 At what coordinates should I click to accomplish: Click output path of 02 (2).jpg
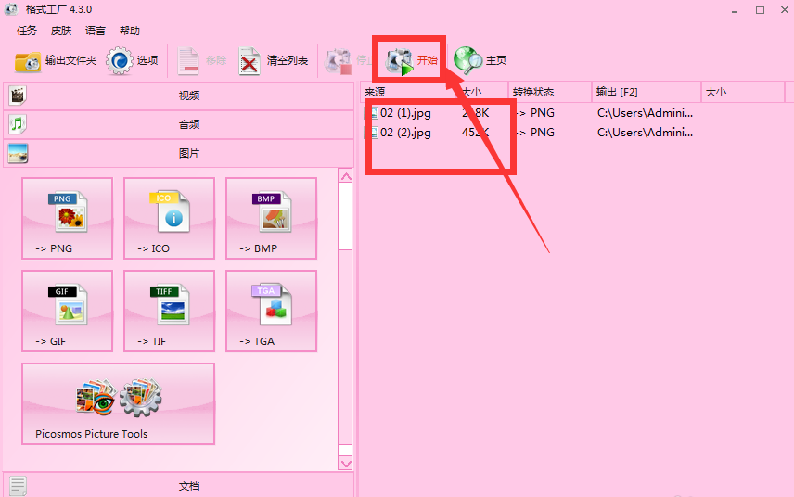tap(645, 133)
